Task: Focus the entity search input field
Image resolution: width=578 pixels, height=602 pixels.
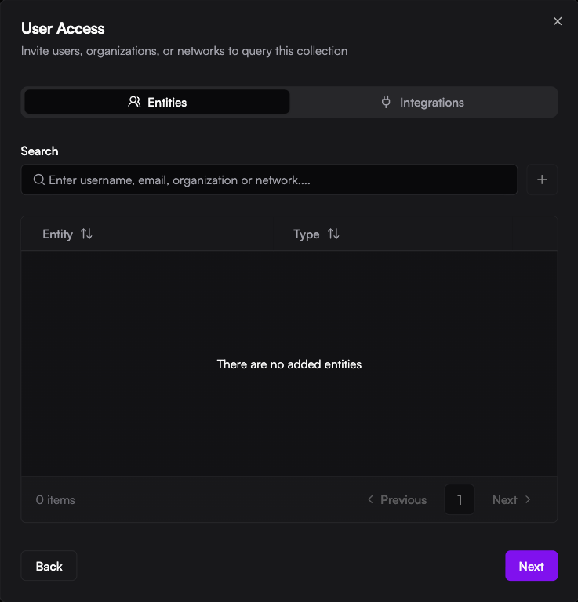Action: (x=274, y=180)
